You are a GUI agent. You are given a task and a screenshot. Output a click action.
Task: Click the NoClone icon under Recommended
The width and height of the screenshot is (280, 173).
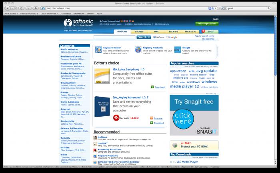coord(95,138)
